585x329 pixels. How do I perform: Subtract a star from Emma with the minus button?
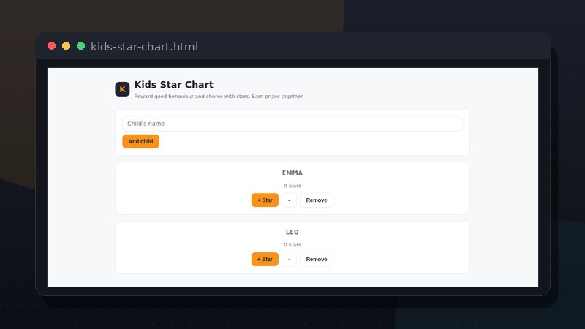point(289,200)
